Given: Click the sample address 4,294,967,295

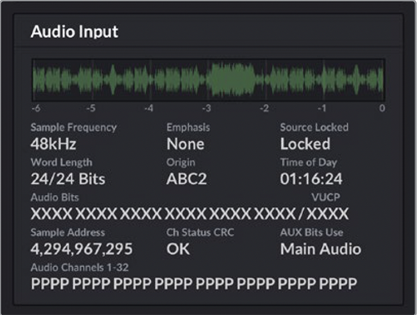Looking at the screenshot, I should click(82, 249).
